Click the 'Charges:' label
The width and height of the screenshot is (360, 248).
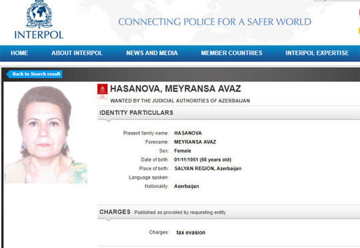159,233
